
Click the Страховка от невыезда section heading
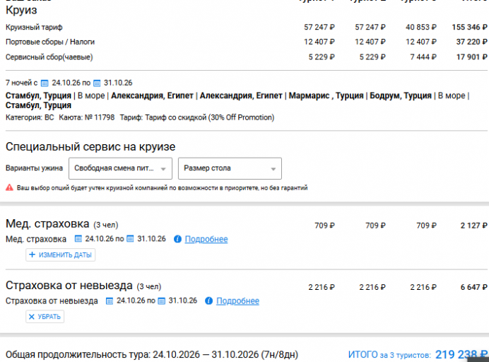pyautogui.click(x=69, y=286)
